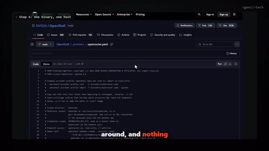Copy raw file contents icon
The width and height of the screenshot is (269, 151).
pyautogui.click(x=225, y=64)
